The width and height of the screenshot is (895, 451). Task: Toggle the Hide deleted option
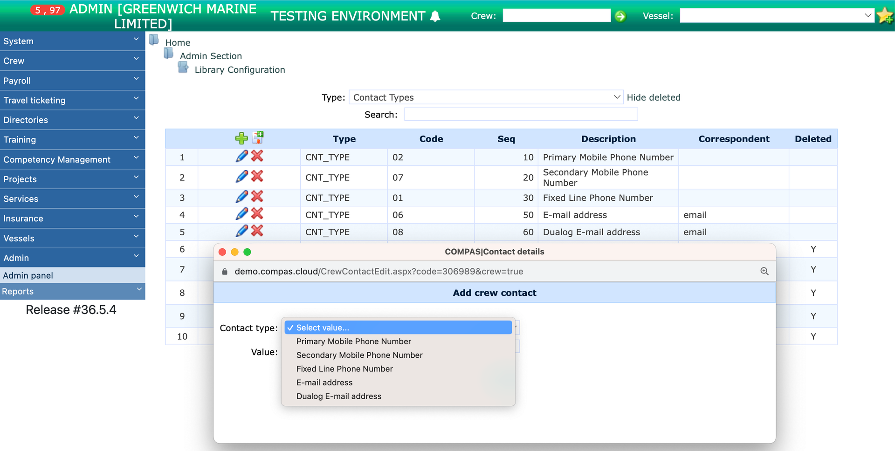pos(653,97)
